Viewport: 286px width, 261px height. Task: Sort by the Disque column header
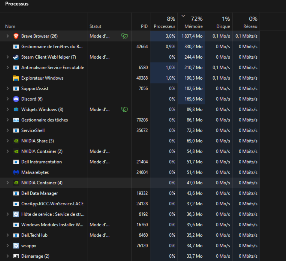point(223,27)
